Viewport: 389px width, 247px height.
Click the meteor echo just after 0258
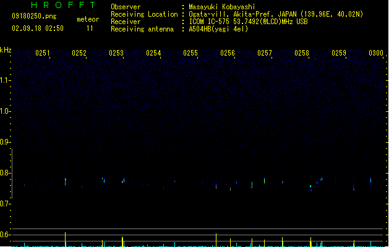(x=310, y=187)
